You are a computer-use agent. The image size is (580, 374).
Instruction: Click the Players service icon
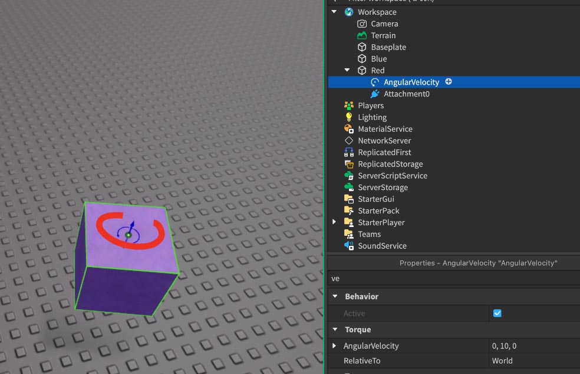pyautogui.click(x=349, y=106)
